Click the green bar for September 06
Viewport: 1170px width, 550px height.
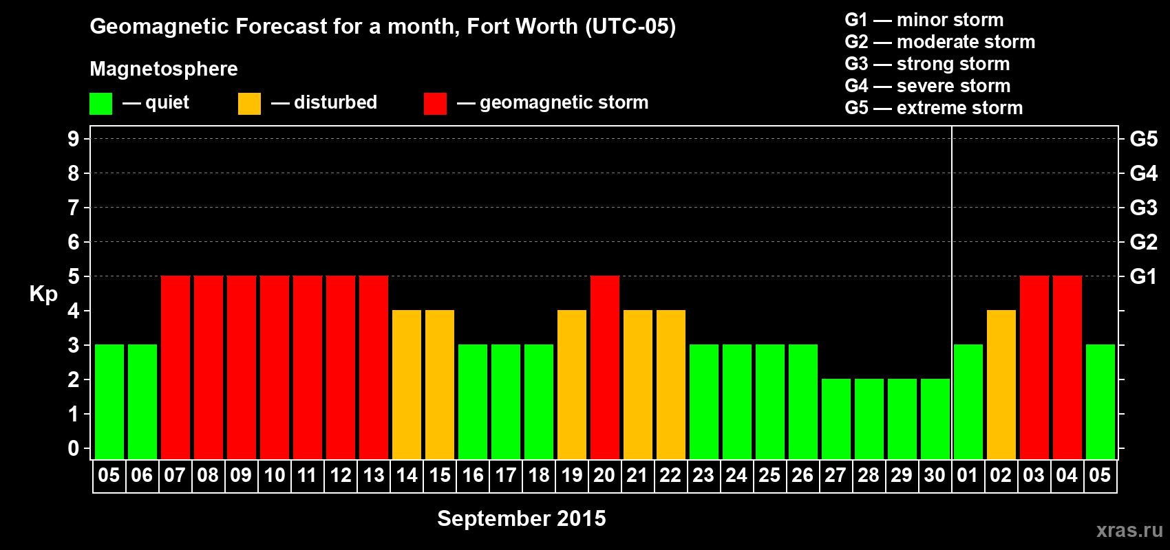142,401
